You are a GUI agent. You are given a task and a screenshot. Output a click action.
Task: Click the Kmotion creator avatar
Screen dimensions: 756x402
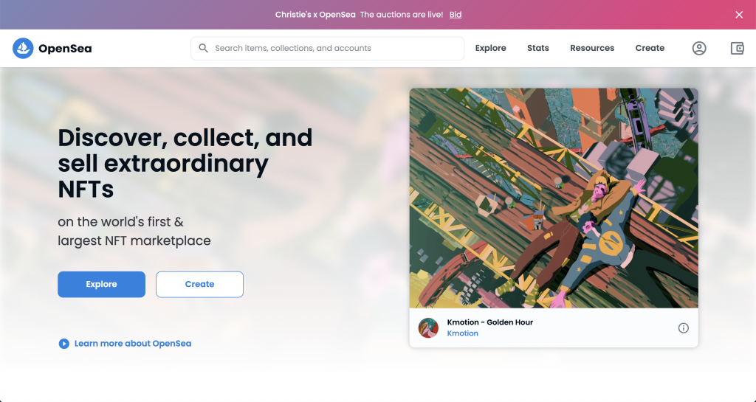[428, 328]
